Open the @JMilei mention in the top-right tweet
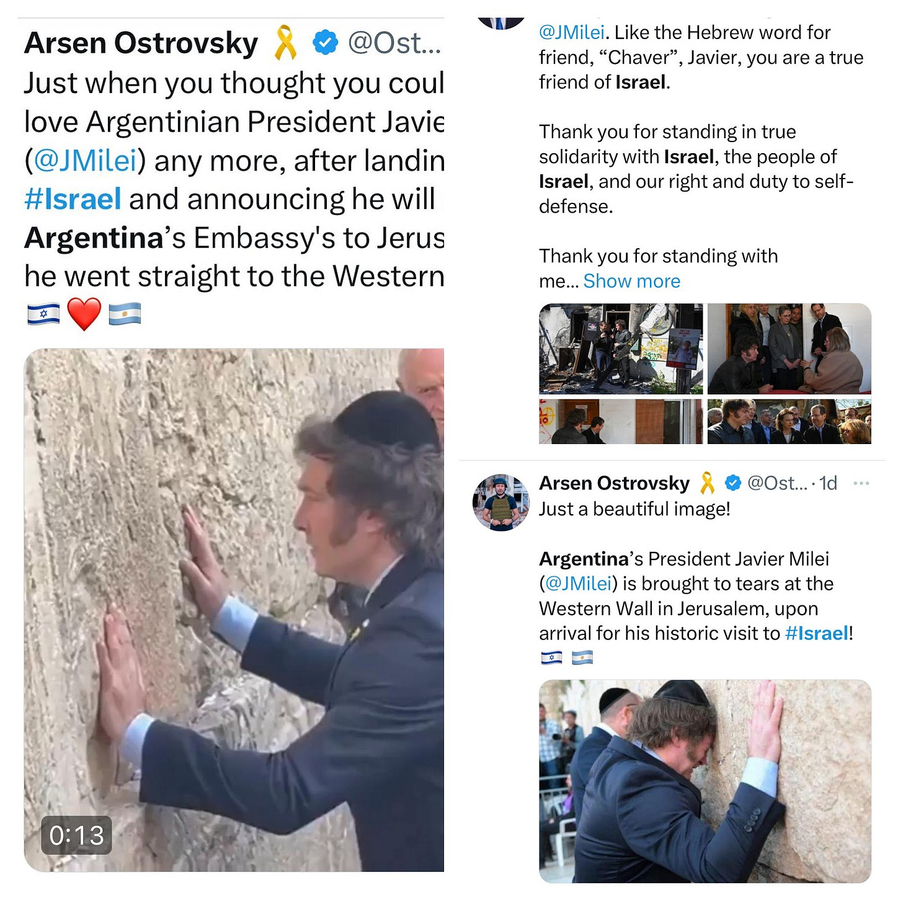Screen dimensions: 903x903 point(571,32)
